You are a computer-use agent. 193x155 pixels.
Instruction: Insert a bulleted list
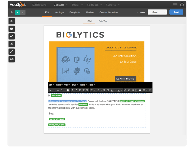91,90
